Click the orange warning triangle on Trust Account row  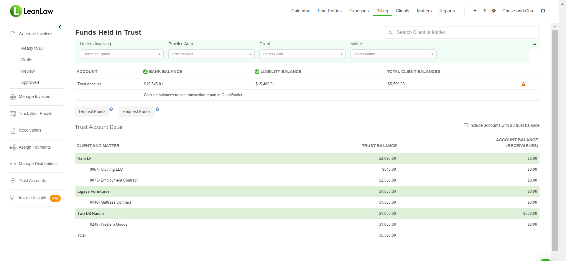[524, 84]
